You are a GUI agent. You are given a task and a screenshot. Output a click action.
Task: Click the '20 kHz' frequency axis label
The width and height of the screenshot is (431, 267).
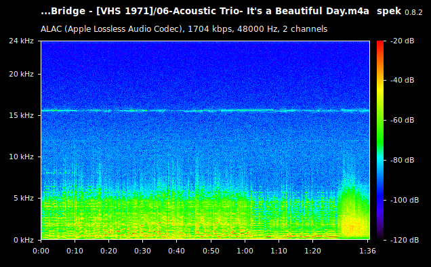tap(21, 75)
